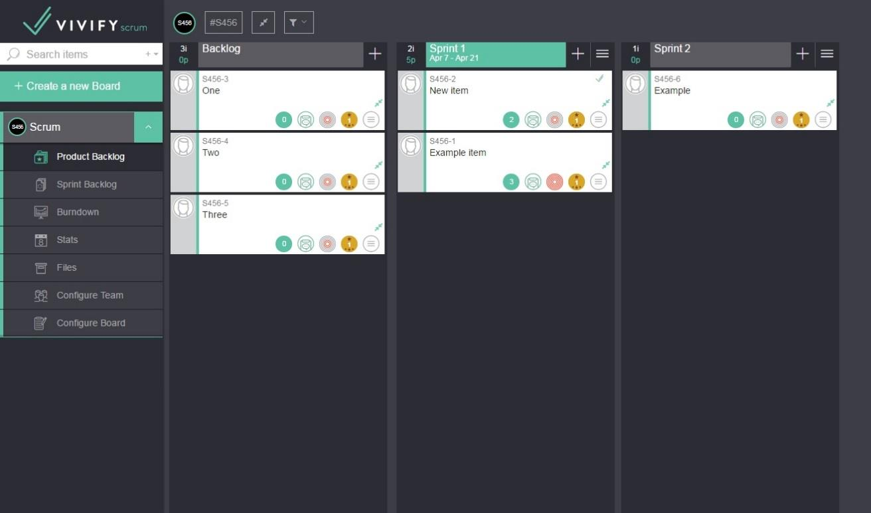The width and height of the screenshot is (871, 513).
Task: Click assignee avatar on New item card
Action: tap(411, 84)
